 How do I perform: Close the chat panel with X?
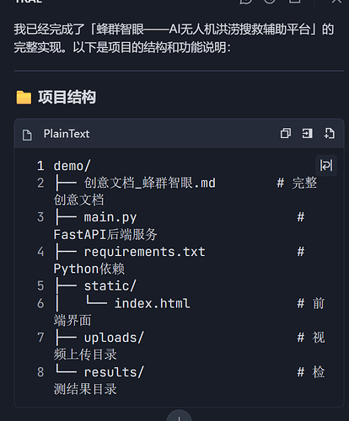tap(336, 2)
